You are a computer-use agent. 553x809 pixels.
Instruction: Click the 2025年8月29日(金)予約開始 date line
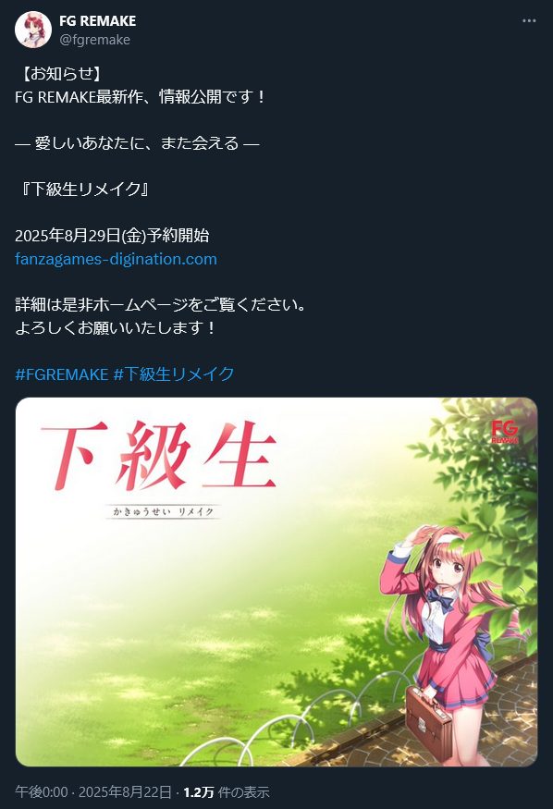(112, 235)
